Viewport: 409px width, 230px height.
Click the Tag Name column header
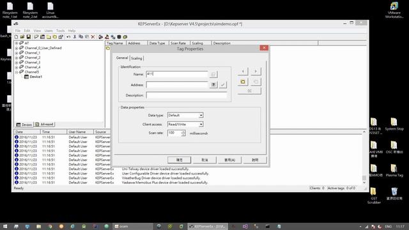pyautogui.click(x=115, y=43)
